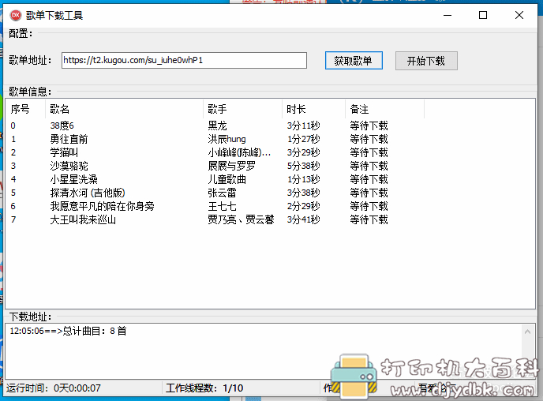The height and width of the screenshot is (401, 543).
Task: Click the singer cell 黑龙
Action: [x=217, y=126]
